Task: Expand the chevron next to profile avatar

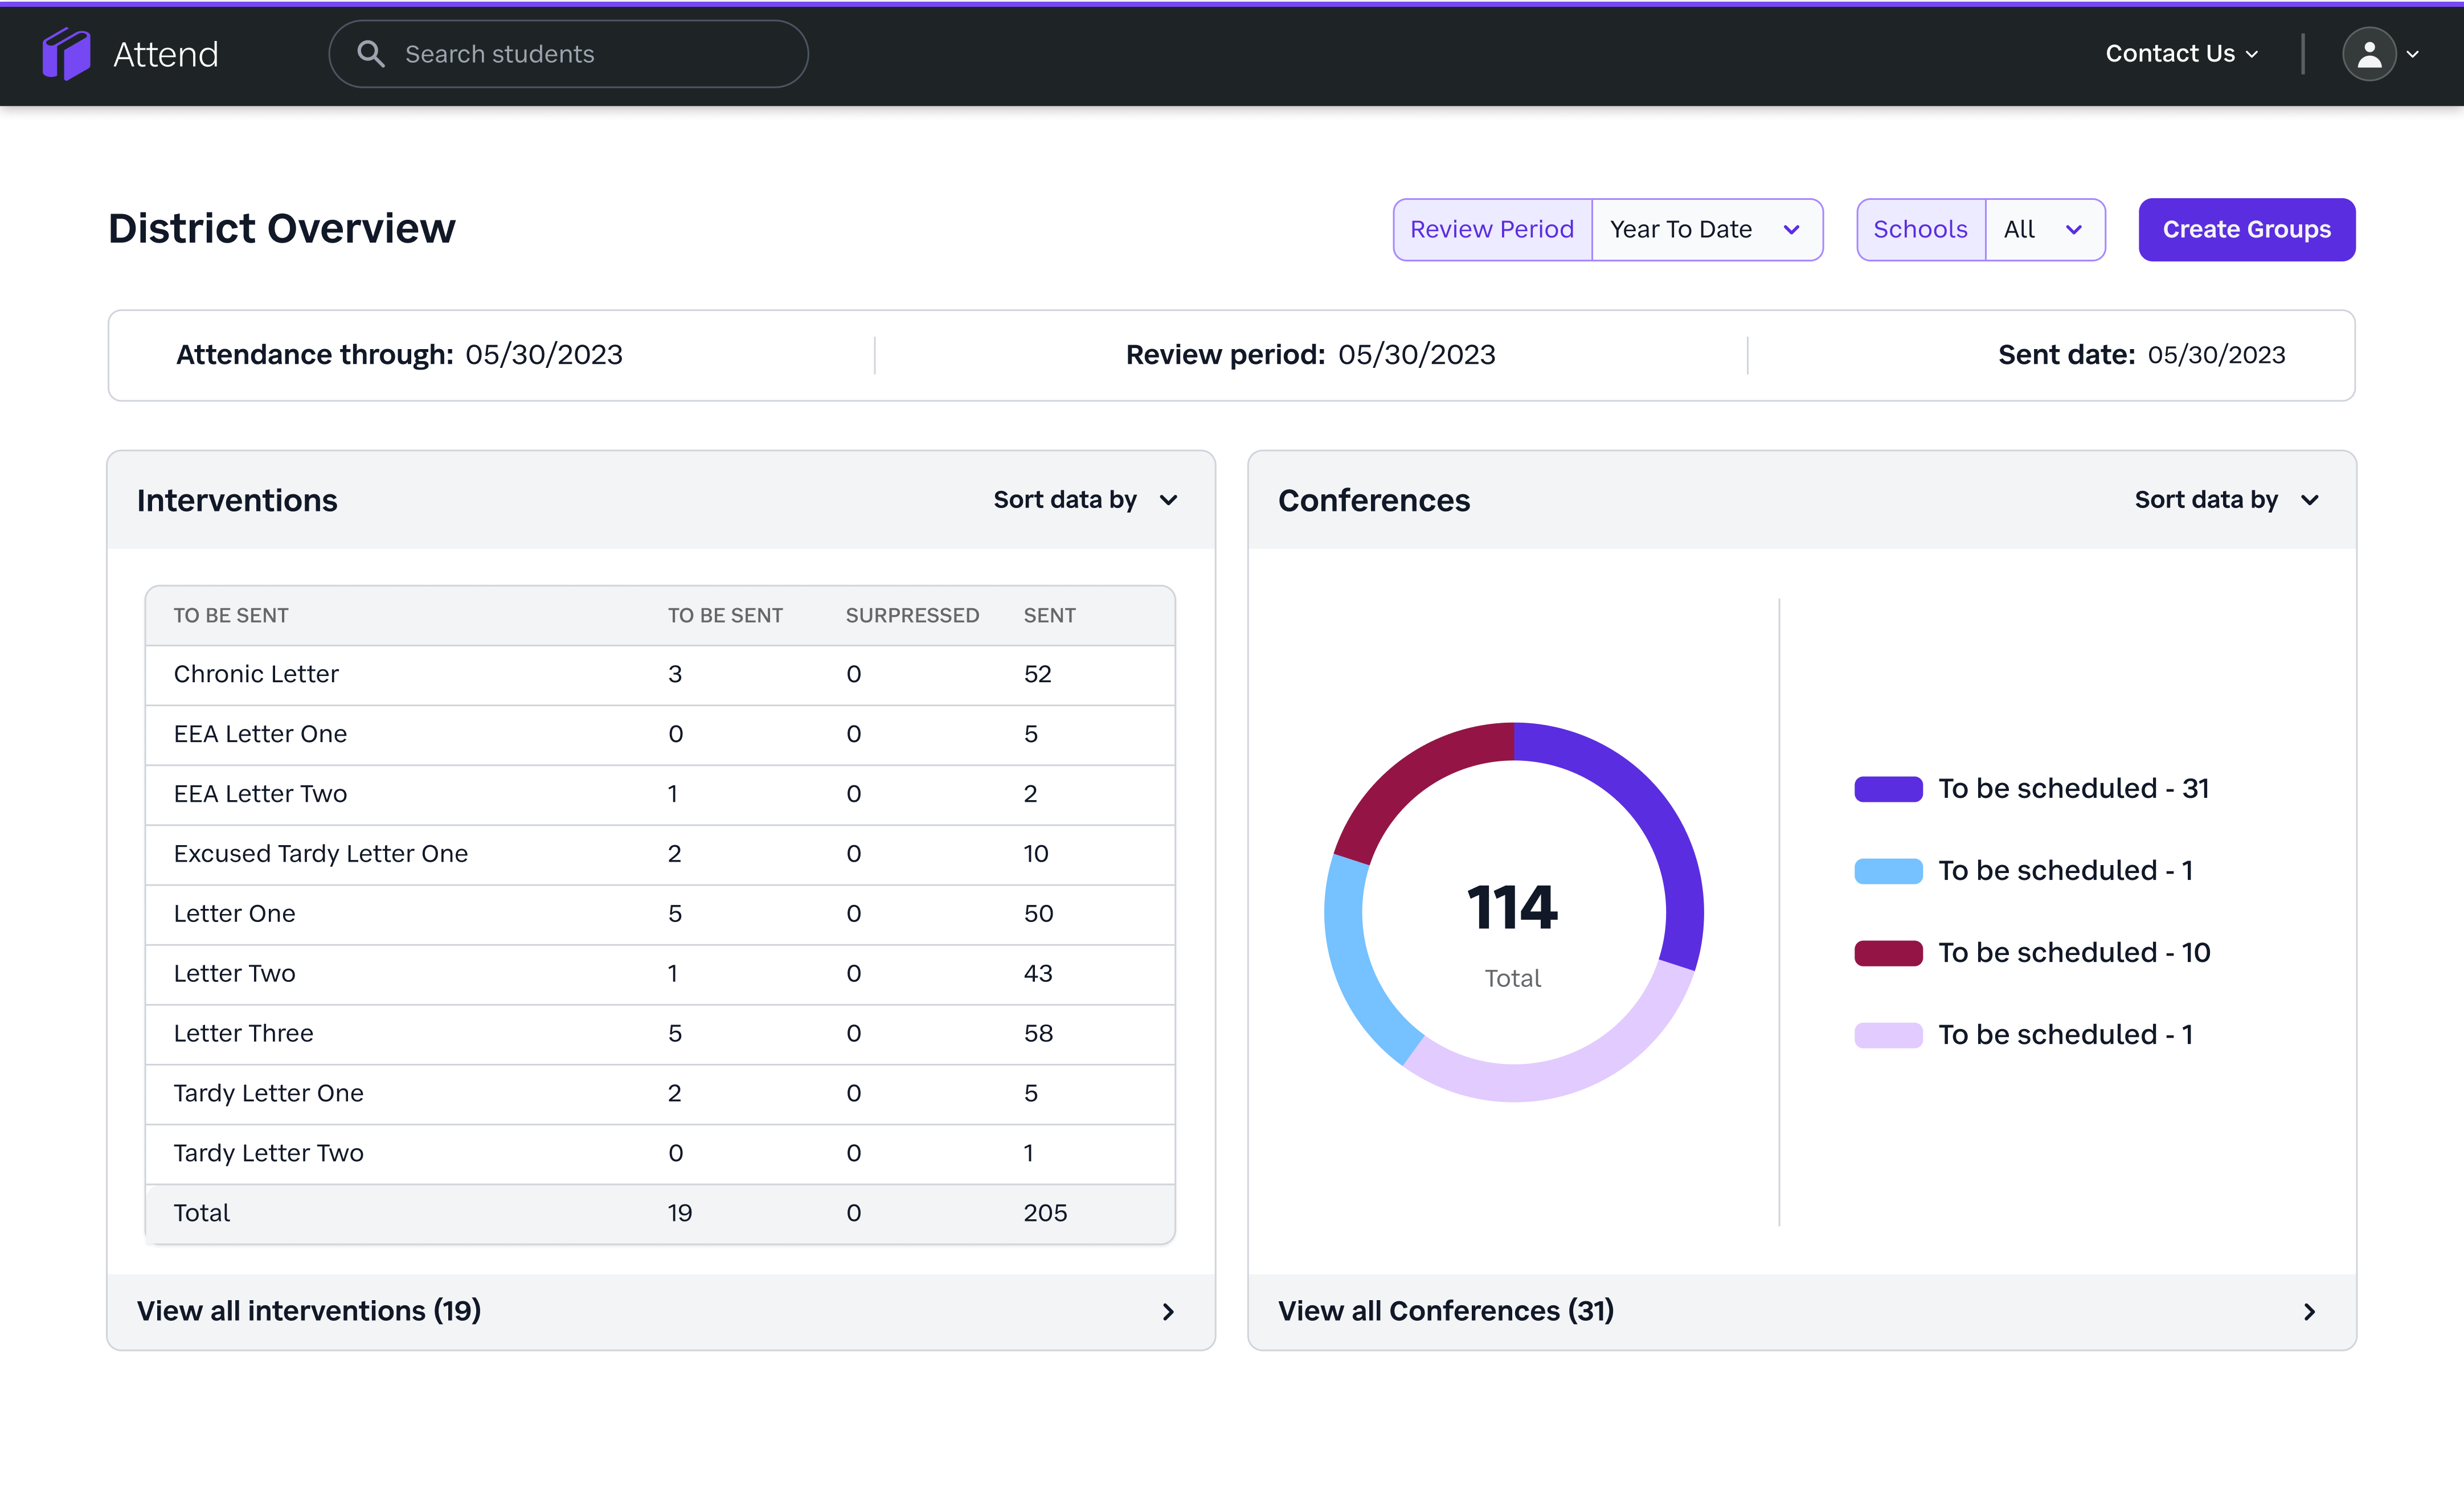Action: point(2413,54)
